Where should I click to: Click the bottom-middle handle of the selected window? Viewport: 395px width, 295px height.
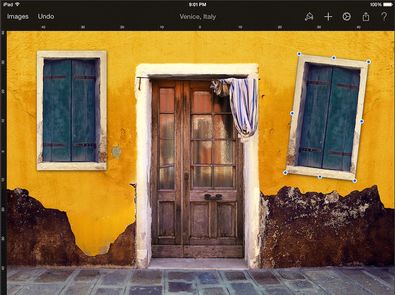[320, 177]
